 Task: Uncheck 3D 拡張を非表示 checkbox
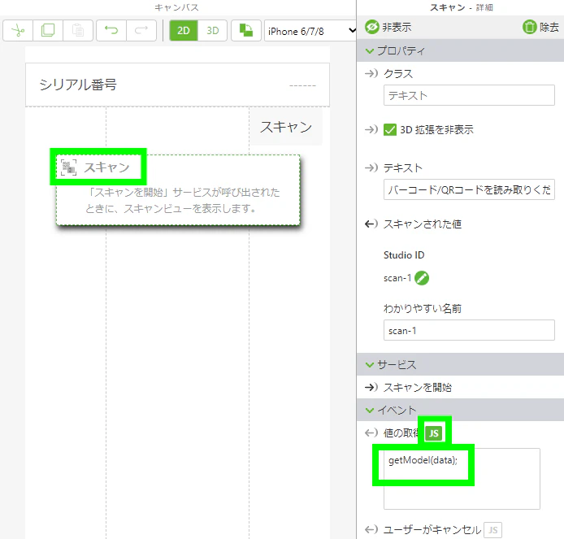[x=390, y=129]
